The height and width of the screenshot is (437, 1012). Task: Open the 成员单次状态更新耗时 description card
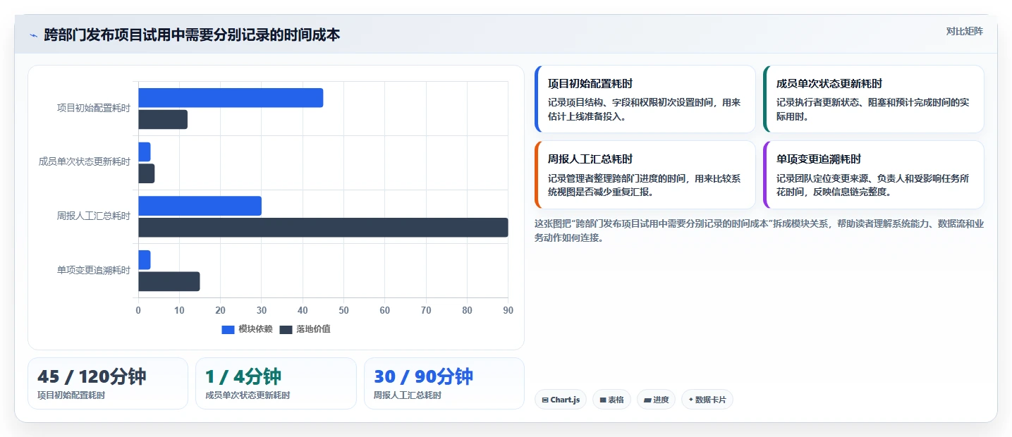tap(874, 99)
